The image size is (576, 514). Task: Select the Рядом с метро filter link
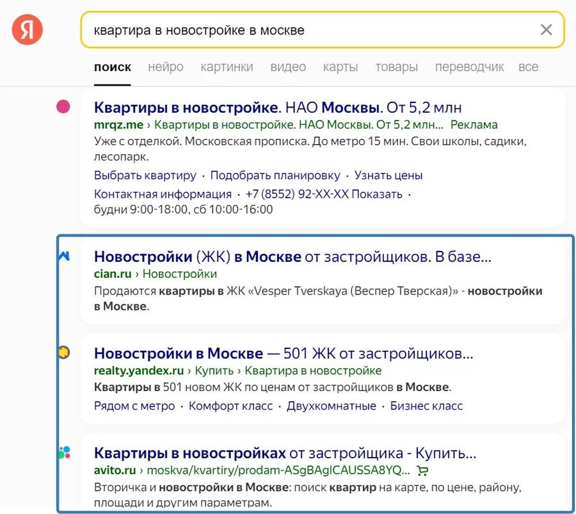pyautogui.click(x=134, y=406)
